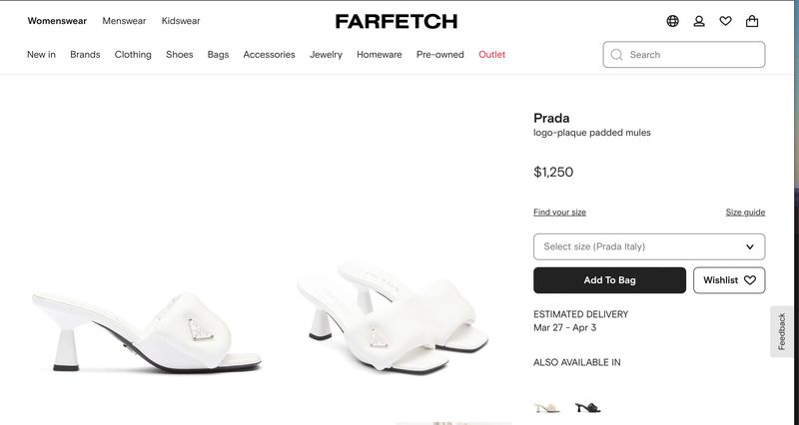Click the magnifying glass search icon
The width and height of the screenshot is (799, 425).
pyautogui.click(x=617, y=55)
